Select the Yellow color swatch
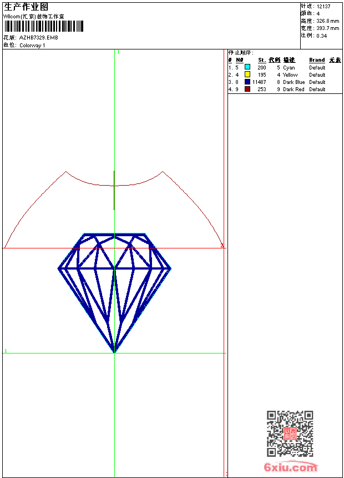The width and height of the screenshot is (344, 478). coord(247,74)
